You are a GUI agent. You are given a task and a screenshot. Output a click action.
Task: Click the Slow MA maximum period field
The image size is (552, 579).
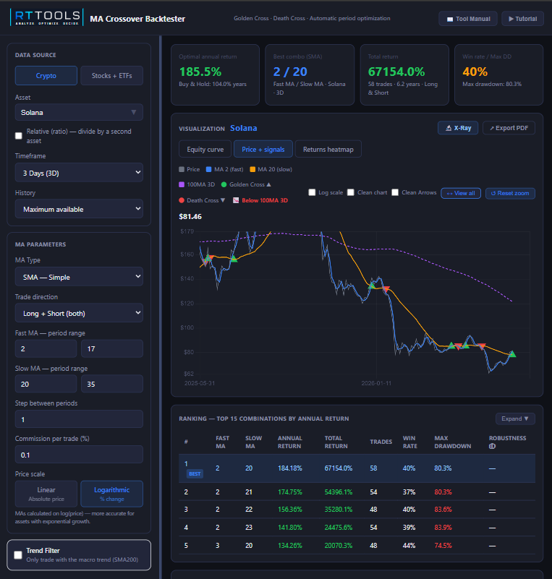point(112,384)
